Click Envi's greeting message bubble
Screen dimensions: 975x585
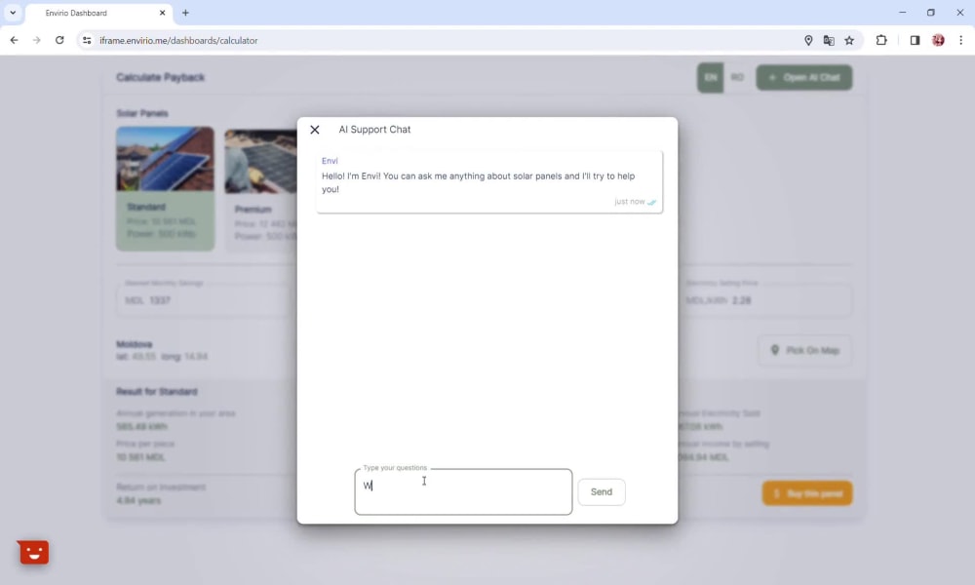click(489, 181)
